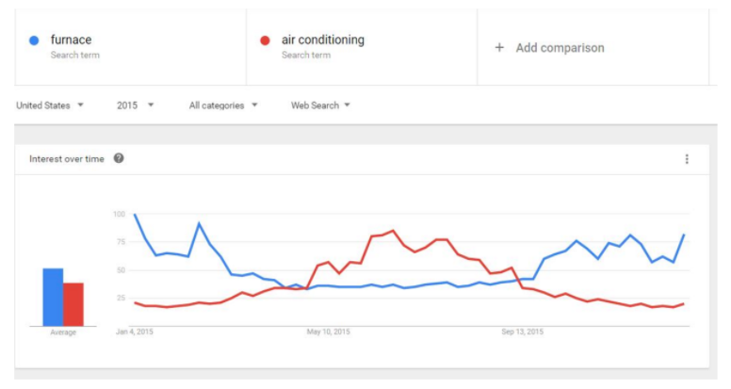Click the Interest over time heading
The image size is (731, 389).
pos(67,159)
